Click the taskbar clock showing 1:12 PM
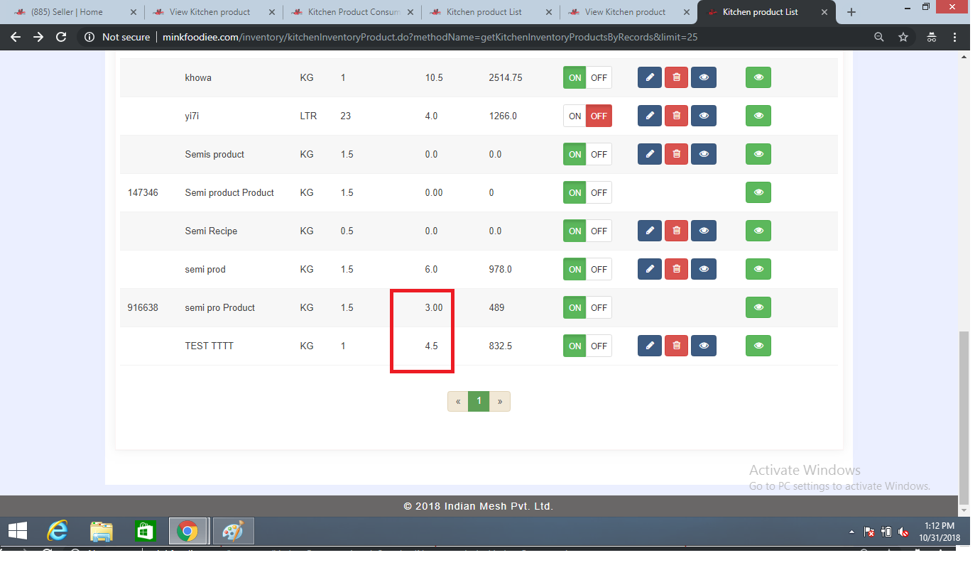The width and height of the screenshot is (980, 565). coord(939,532)
